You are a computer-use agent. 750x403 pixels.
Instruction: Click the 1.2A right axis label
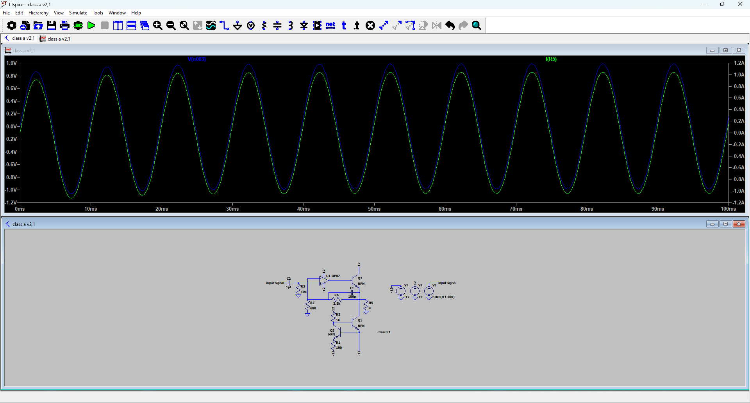coord(739,63)
